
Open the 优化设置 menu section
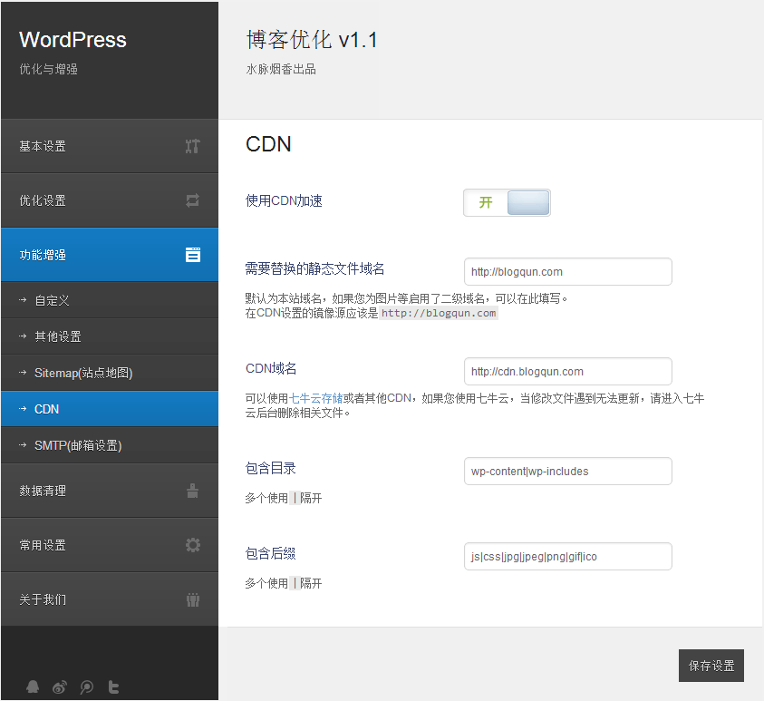(x=110, y=200)
